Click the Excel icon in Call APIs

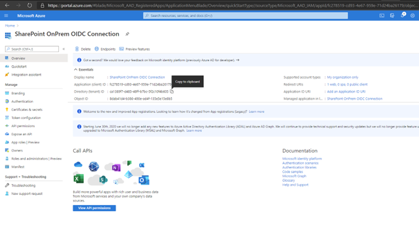[x=79, y=179]
